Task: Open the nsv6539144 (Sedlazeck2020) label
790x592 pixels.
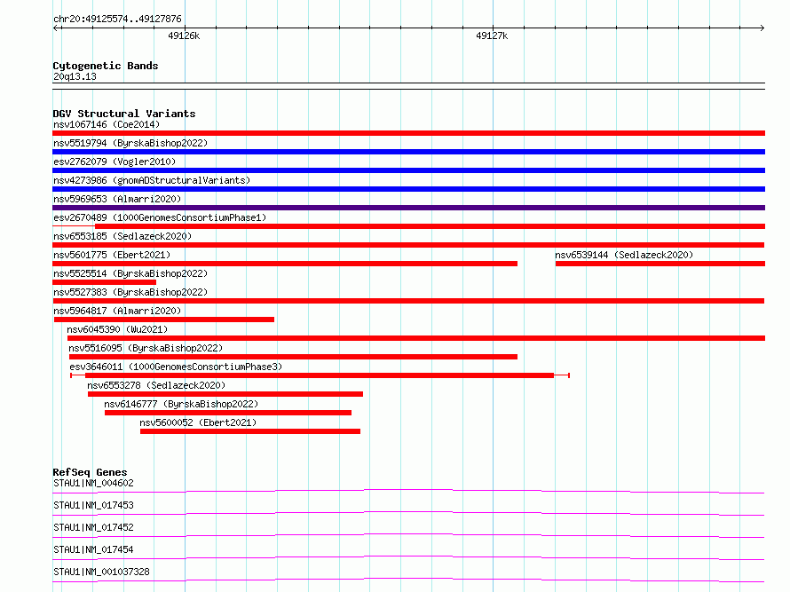Action: (x=624, y=255)
